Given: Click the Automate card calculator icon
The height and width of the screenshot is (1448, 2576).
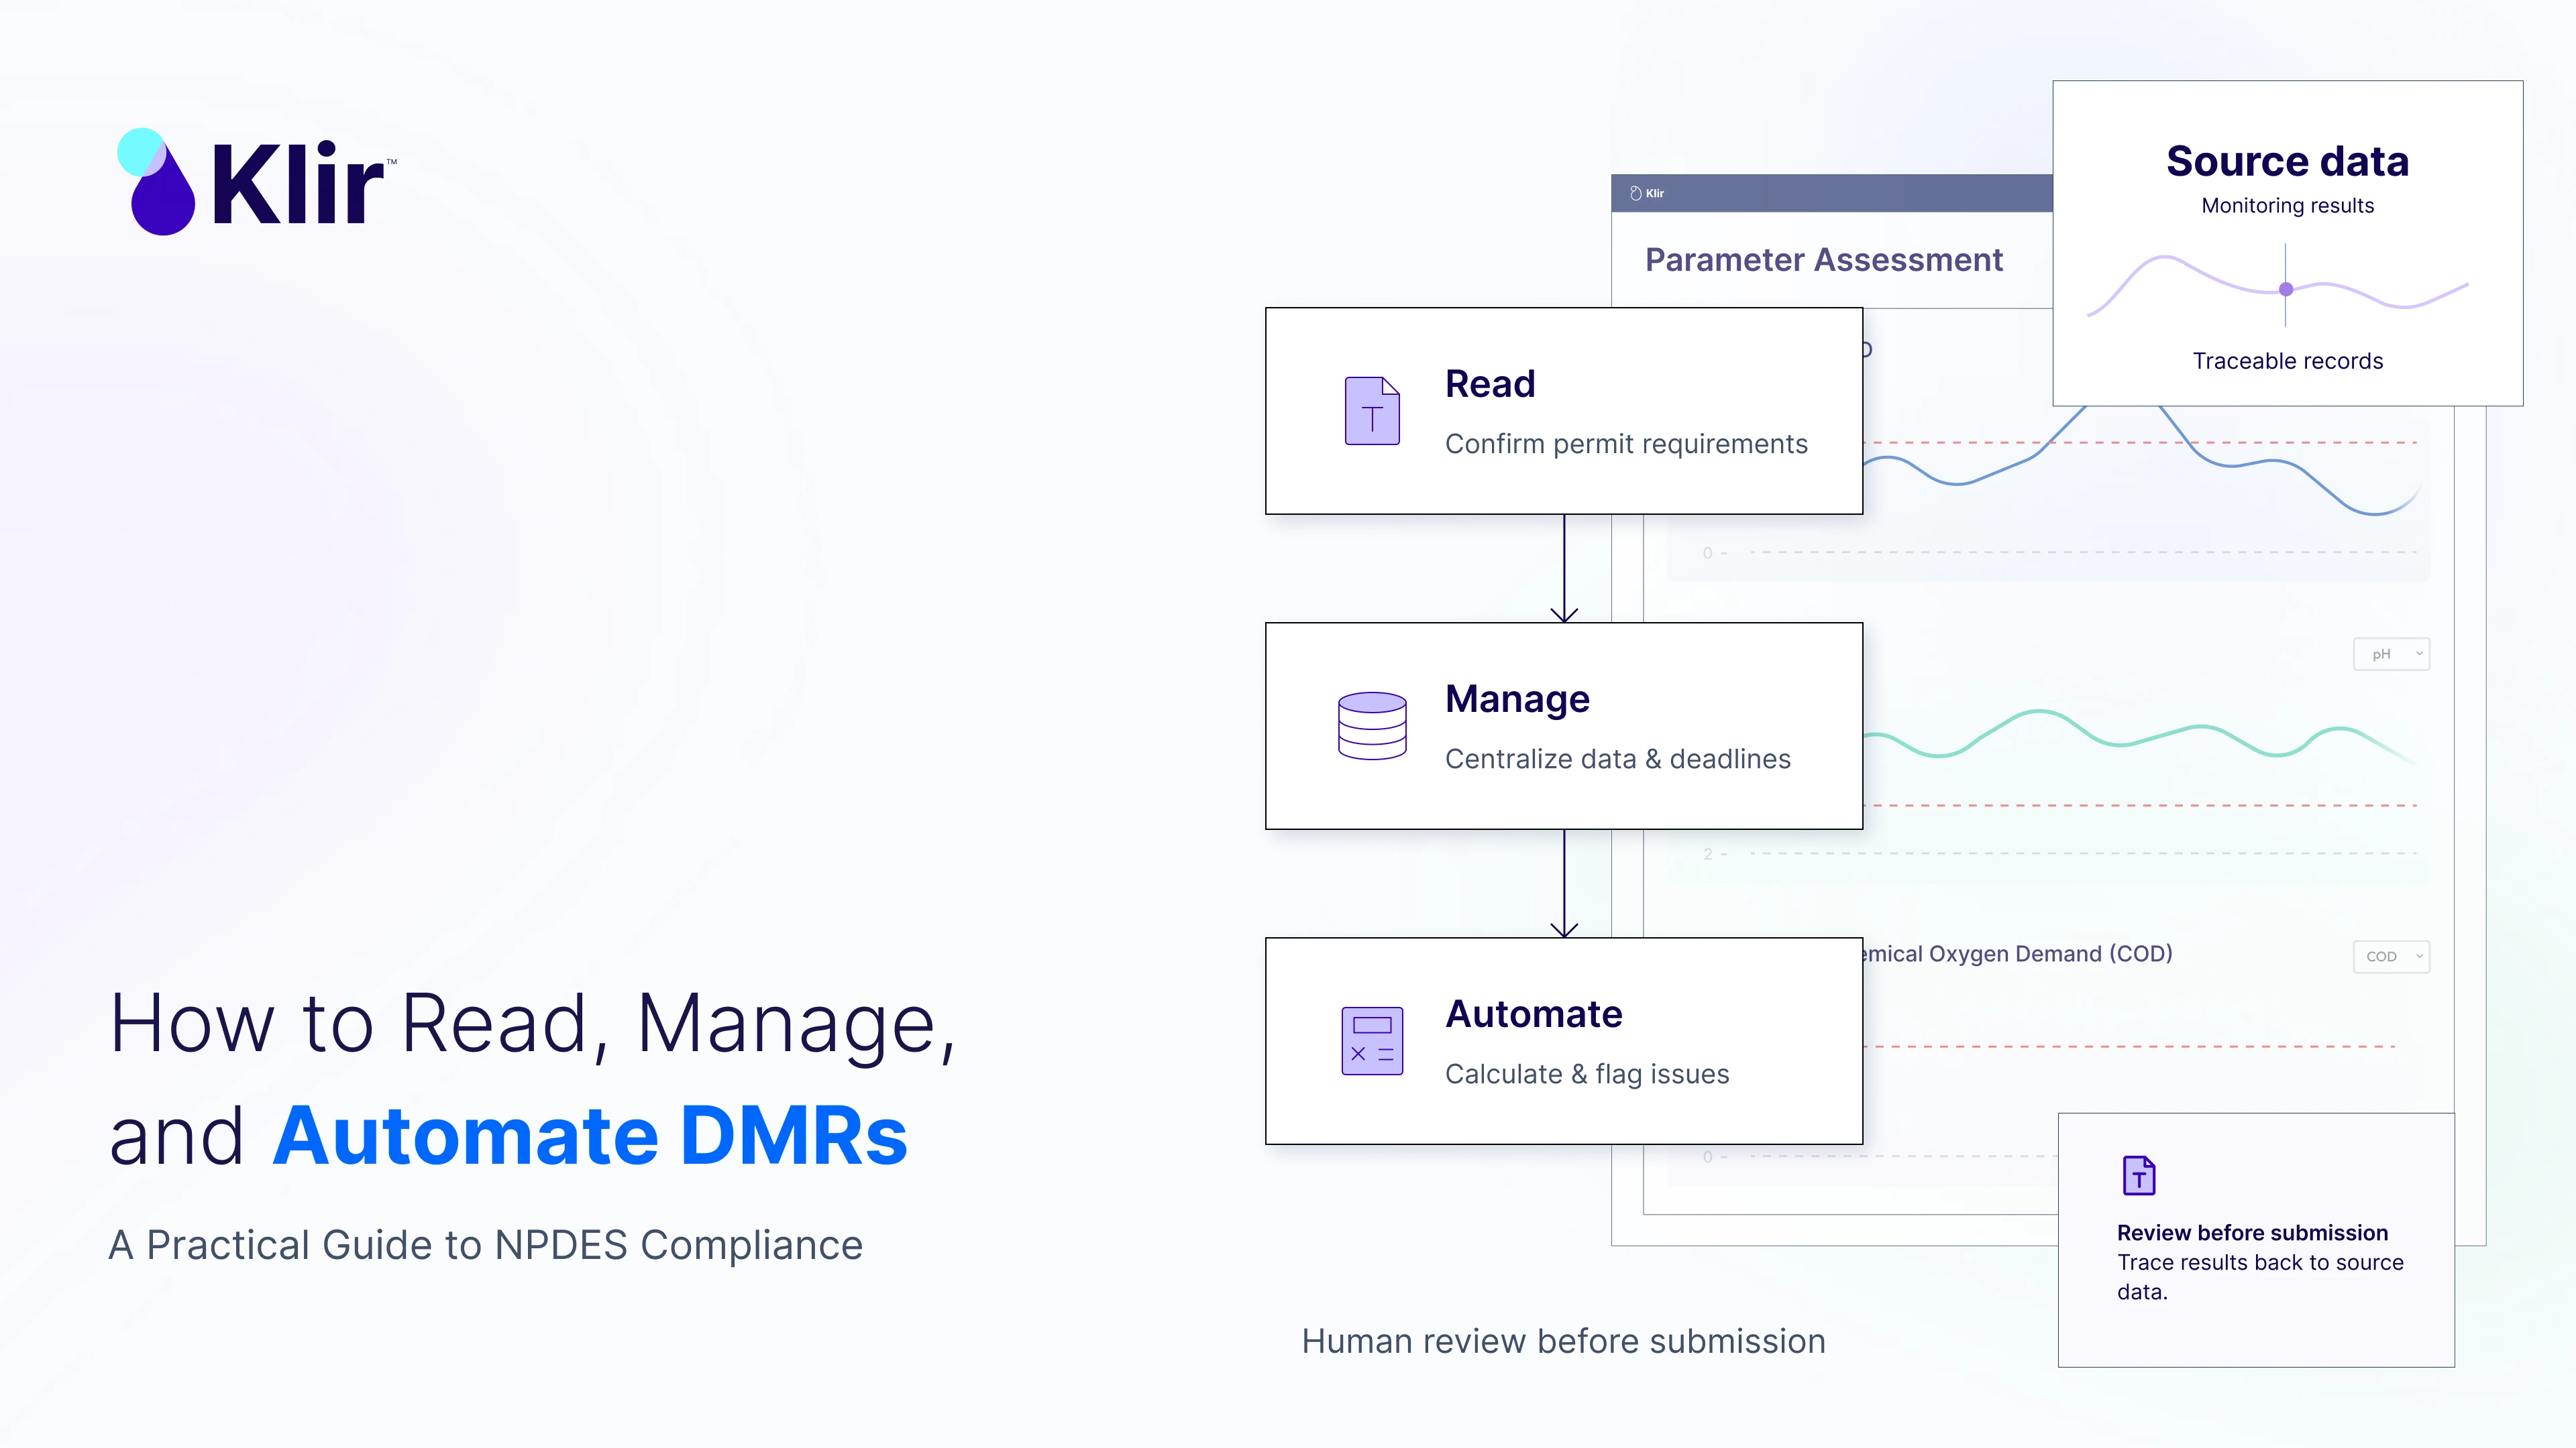Looking at the screenshot, I should click(x=1372, y=1041).
